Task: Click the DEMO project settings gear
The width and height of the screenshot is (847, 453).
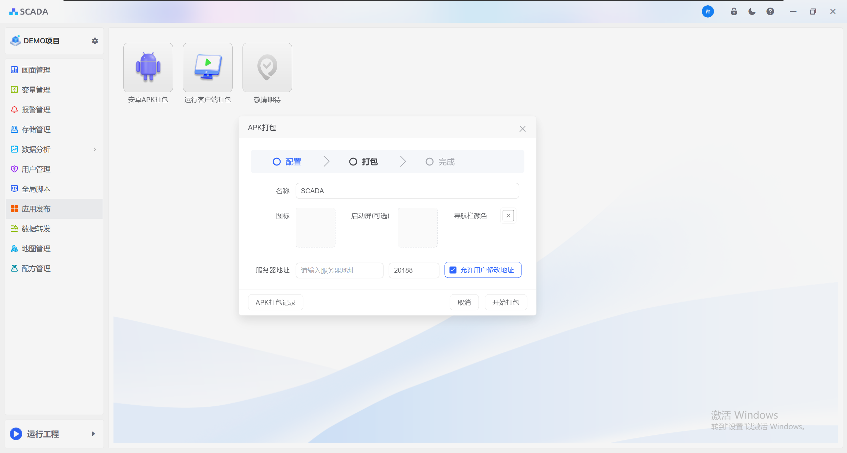Action: pos(95,41)
